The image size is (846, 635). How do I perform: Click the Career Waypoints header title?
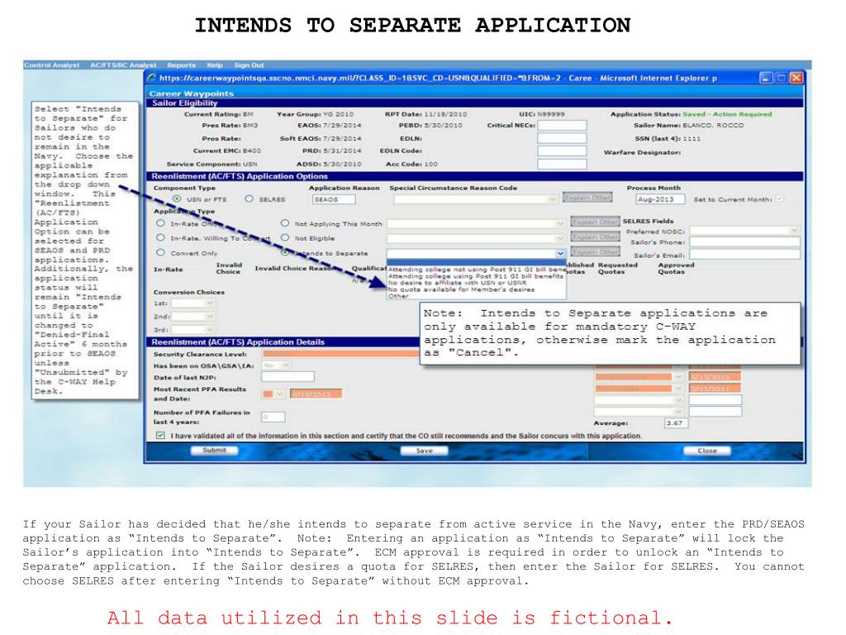191,93
